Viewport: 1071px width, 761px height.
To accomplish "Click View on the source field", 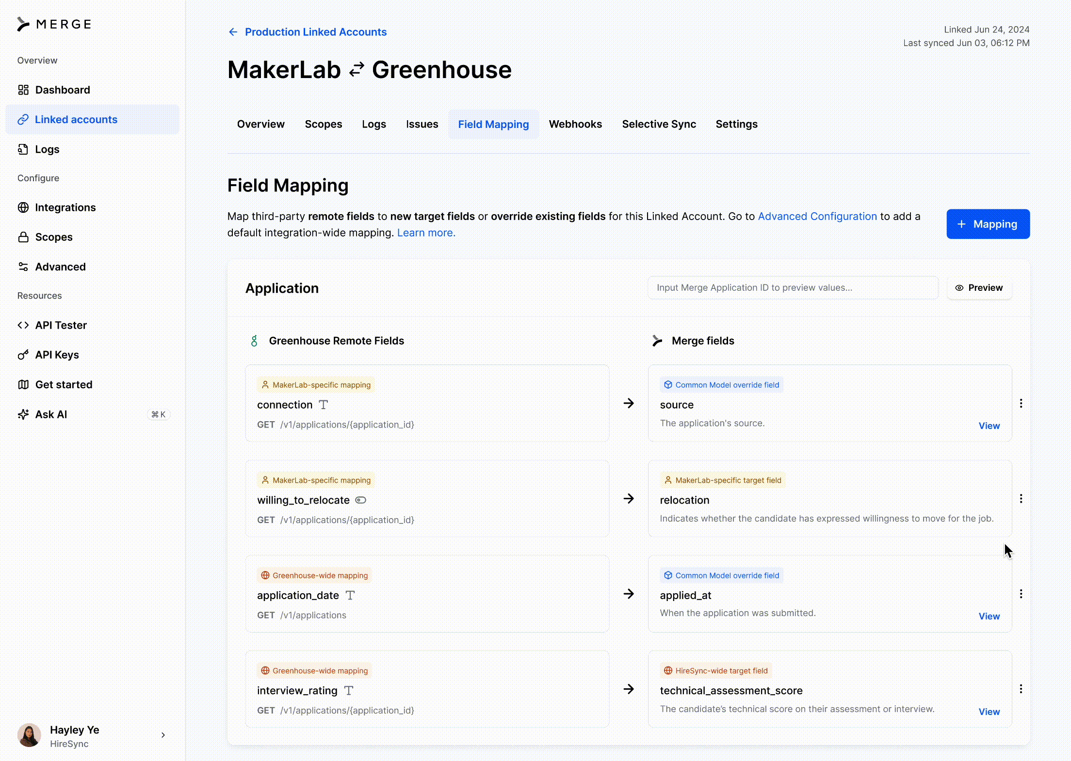I will point(989,426).
